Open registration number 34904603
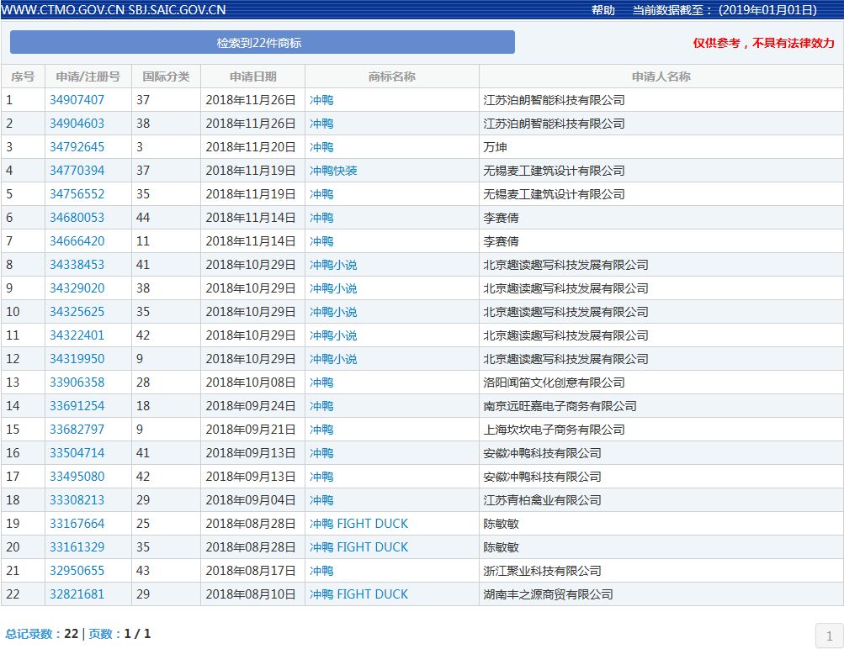Viewport: 844px width, 649px height. pos(77,124)
